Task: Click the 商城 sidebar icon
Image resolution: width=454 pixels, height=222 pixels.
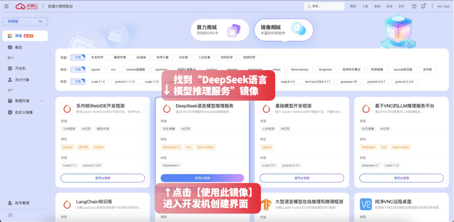Action: point(10,36)
